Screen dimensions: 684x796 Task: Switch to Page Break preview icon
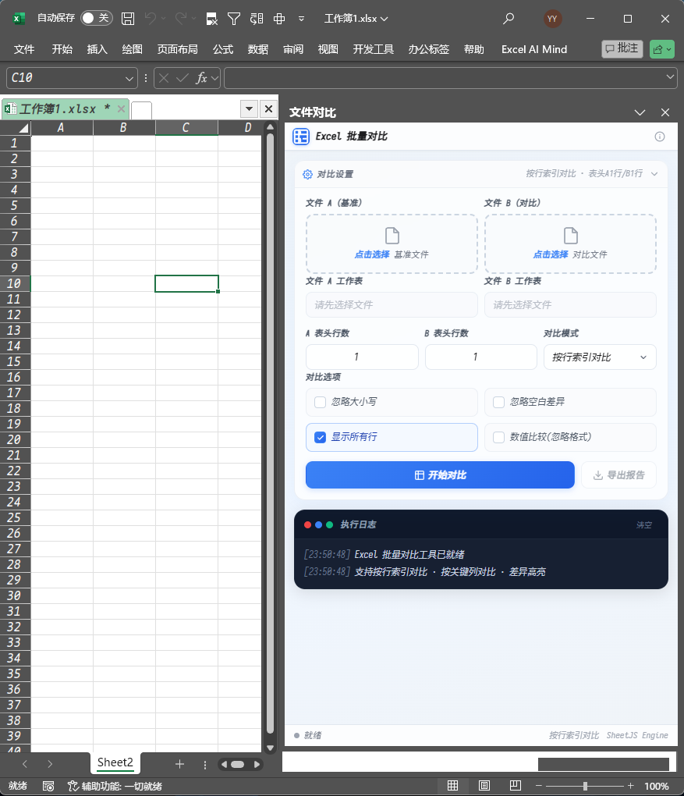click(x=515, y=786)
